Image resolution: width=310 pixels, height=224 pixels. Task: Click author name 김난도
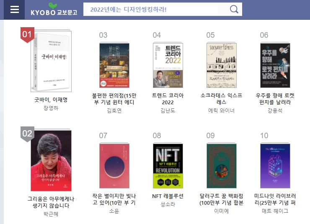point(168,111)
